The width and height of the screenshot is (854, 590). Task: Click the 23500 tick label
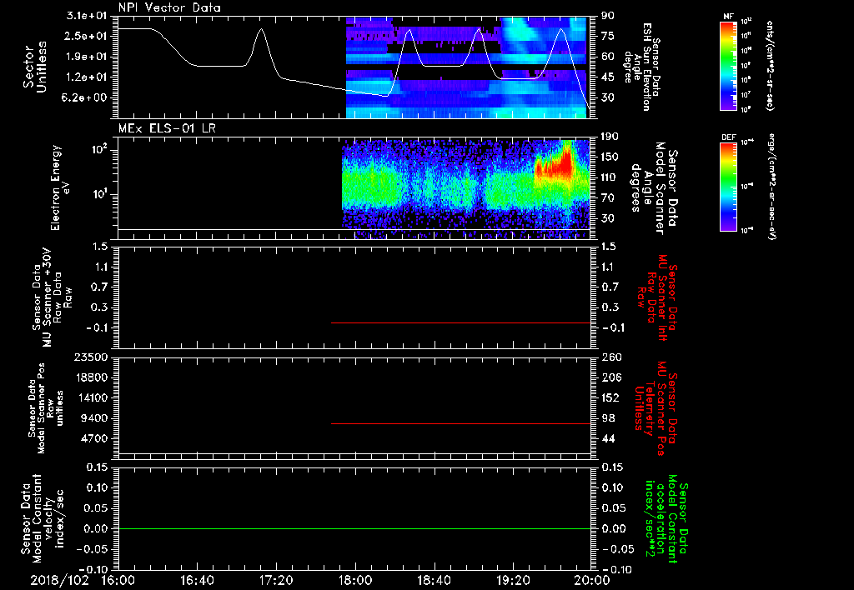(90, 357)
